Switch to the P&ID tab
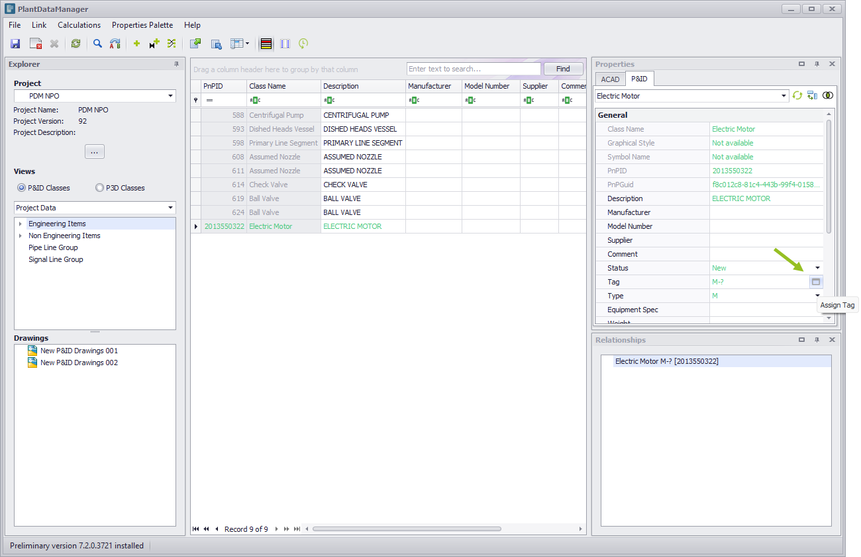 [x=640, y=79]
